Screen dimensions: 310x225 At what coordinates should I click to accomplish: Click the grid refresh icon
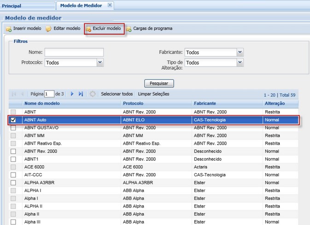[93, 94]
